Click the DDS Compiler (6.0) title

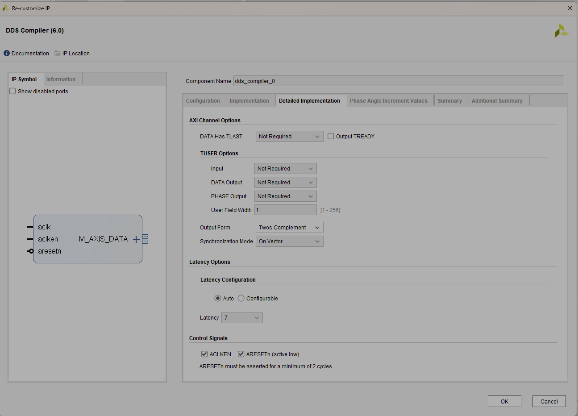click(x=35, y=30)
